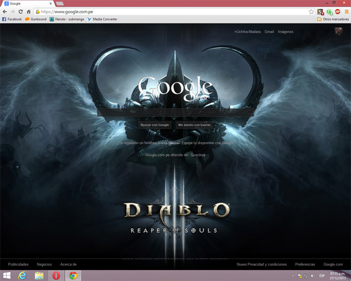The width and height of the screenshot is (351, 281).
Task: Open the home page via house icon
Action: pos(29,12)
